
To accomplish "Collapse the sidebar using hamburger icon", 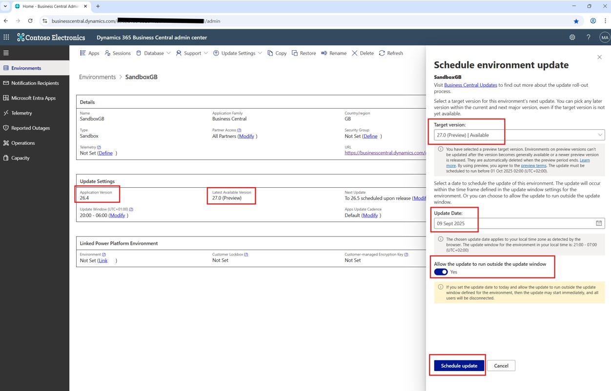I will (6, 53).
